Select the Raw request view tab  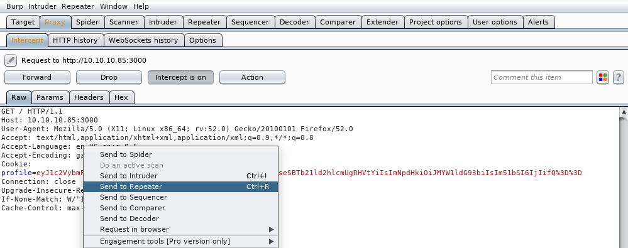(19, 97)
